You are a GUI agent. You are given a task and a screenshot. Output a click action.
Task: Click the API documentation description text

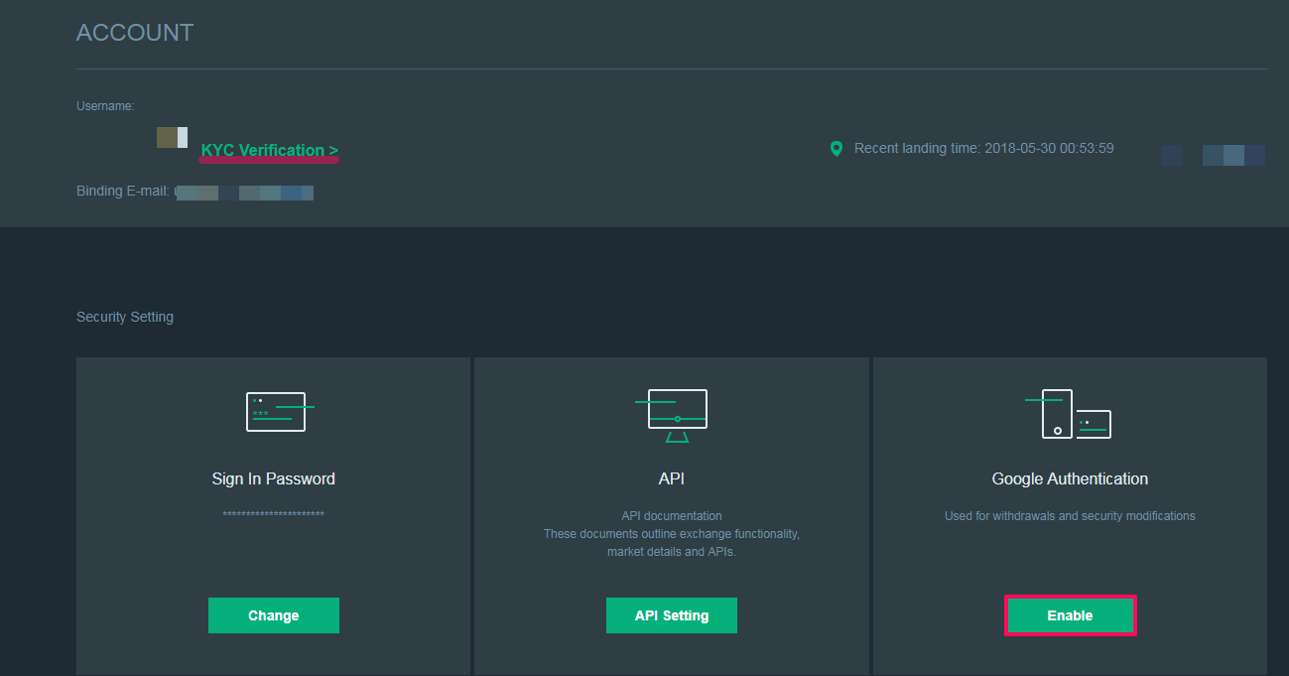tap(671, 533)
